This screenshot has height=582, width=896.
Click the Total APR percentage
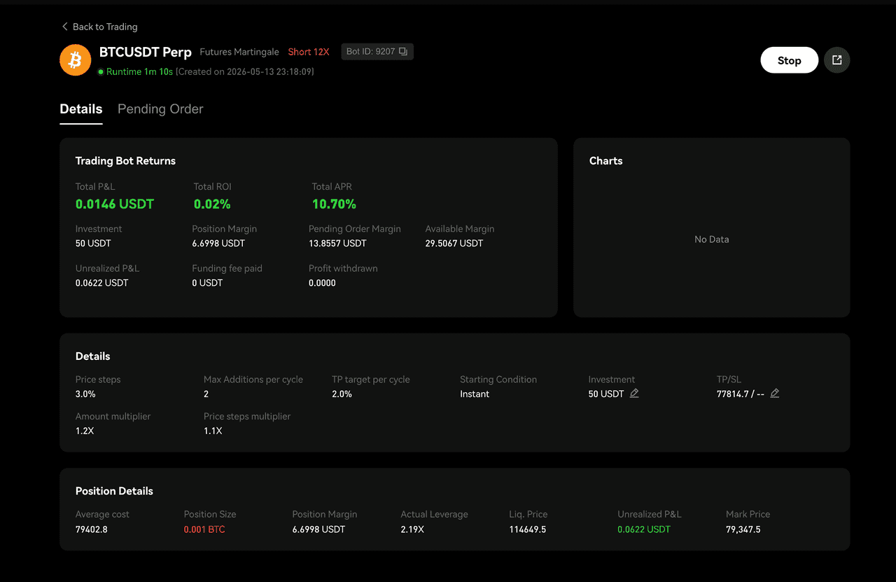(x=334, y=204)
